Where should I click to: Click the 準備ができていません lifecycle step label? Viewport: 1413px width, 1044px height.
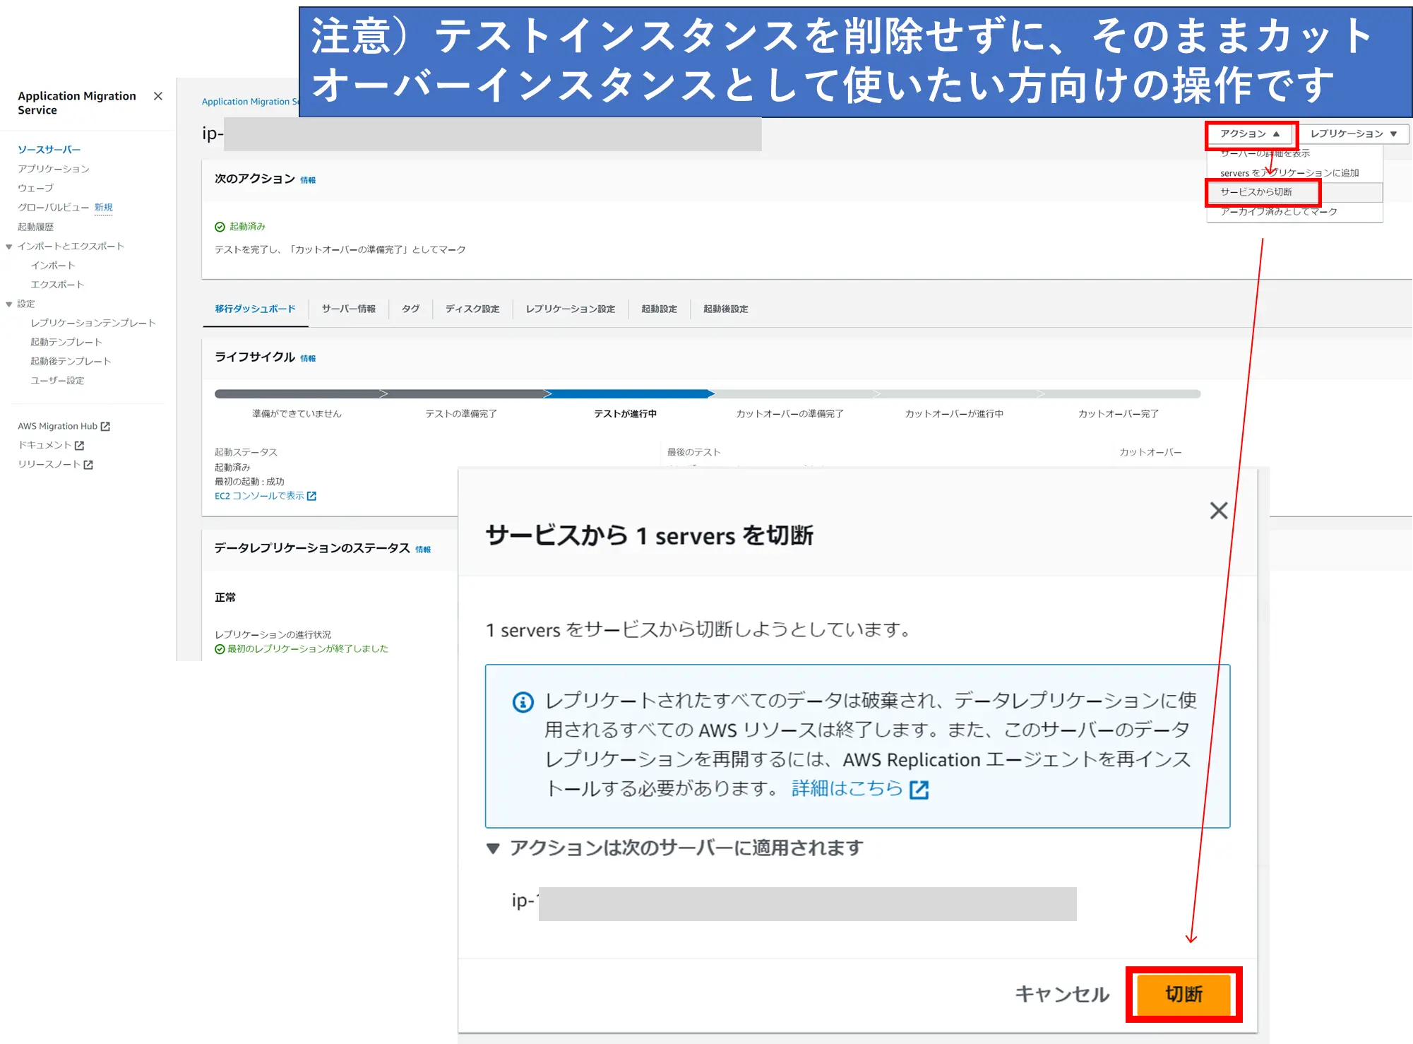[x=297, y=414]
